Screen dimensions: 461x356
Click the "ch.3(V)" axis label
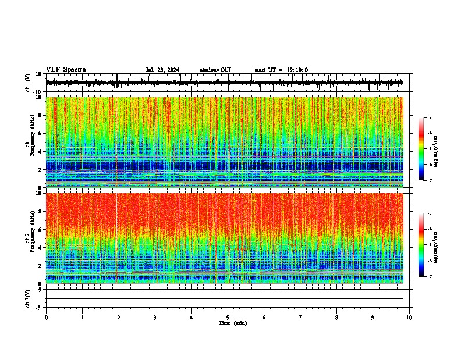coord(28,298)
